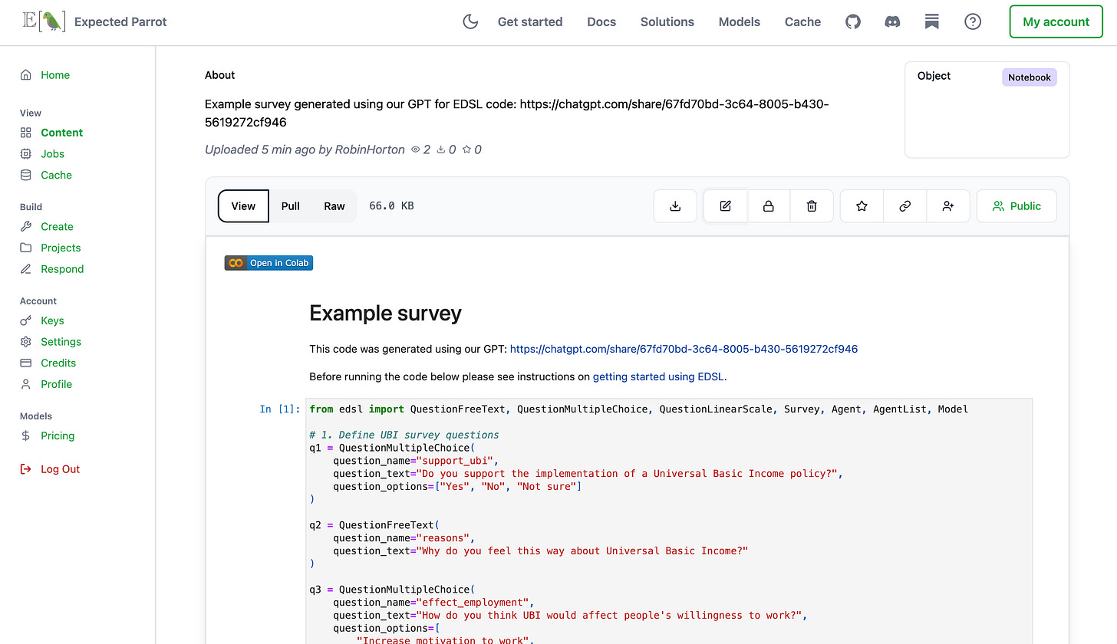Click the Credits card icon in the sidebar
This screenshot has height=644, width=1117.
pos(26,363)
